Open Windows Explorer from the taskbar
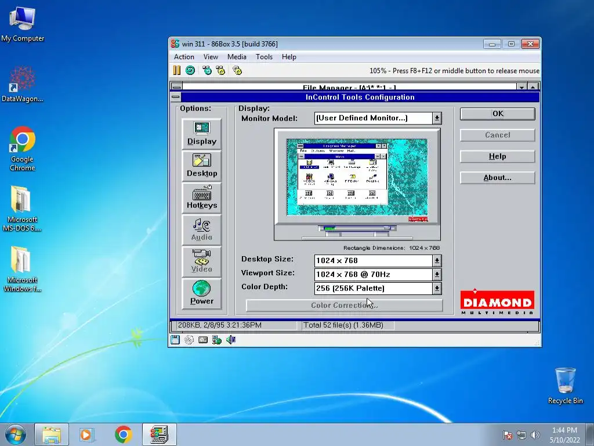Image resolution: width=594 pixels, height=446 pixels. (x=52, y=434)
